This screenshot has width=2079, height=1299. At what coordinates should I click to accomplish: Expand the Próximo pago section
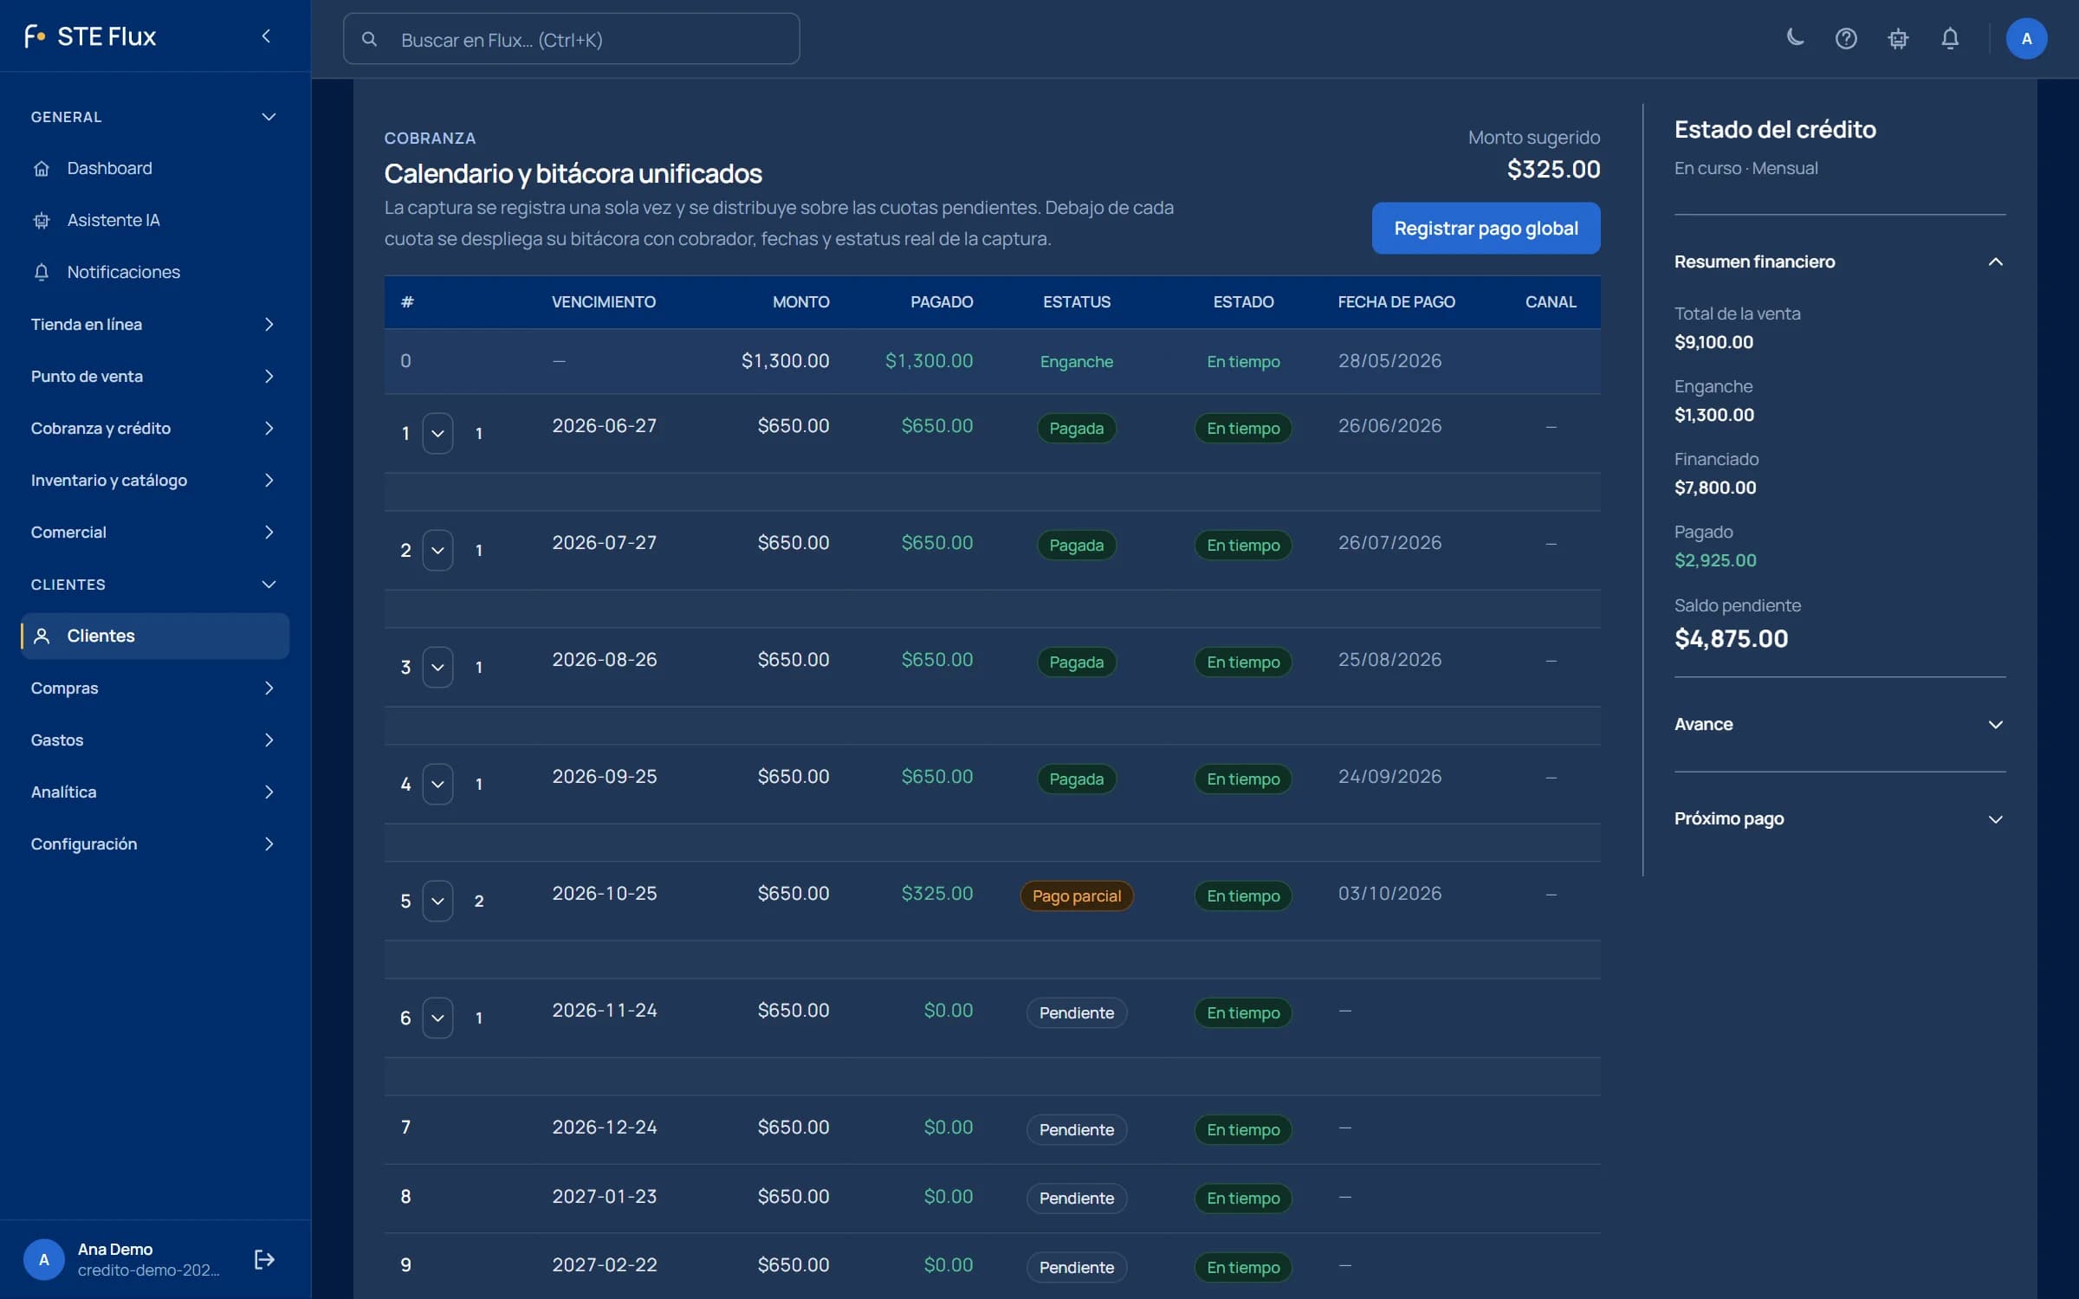tap(1839, 818)
